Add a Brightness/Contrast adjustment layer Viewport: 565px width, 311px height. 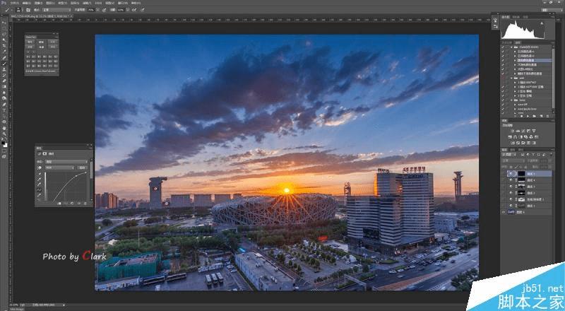[x=513, y=131]
